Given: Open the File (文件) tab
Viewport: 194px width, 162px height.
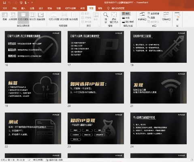Looking at the screenshot, I should click(5, 8).
